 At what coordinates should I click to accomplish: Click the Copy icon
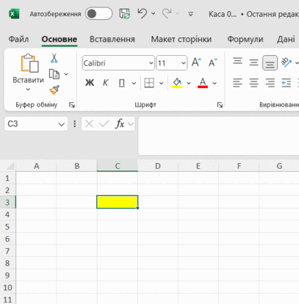click(x=54, y=74)
